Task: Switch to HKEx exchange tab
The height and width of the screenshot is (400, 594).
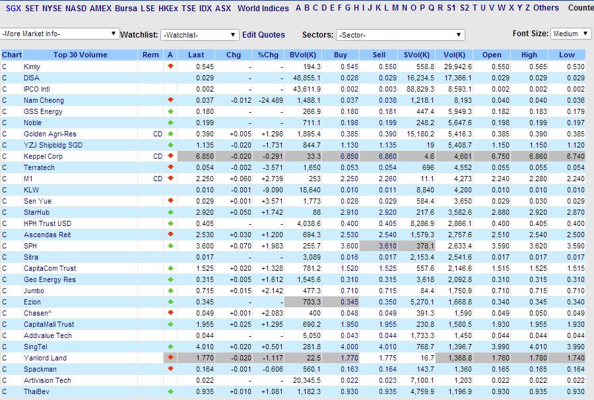Action: (168, 8)
